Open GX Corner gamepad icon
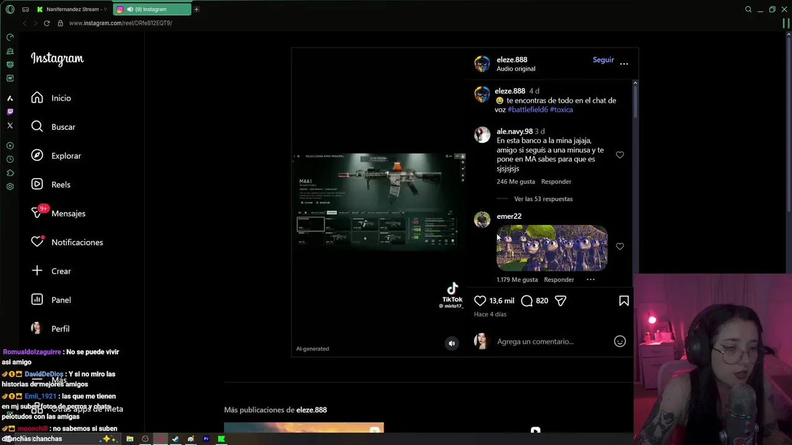 (25, 9)
